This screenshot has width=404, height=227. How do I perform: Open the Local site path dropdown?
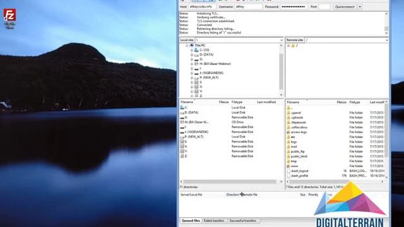[282, 40]
